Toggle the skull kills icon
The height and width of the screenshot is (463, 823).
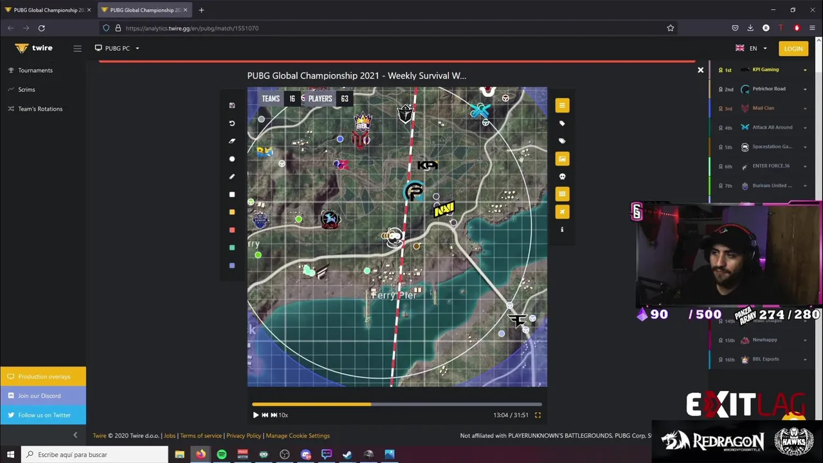pyautogui.click(x=562, y=176)
